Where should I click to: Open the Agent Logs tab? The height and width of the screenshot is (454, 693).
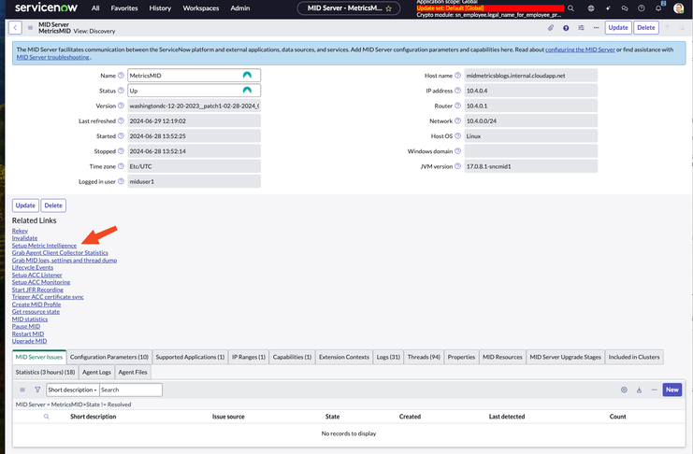(96, 372)
